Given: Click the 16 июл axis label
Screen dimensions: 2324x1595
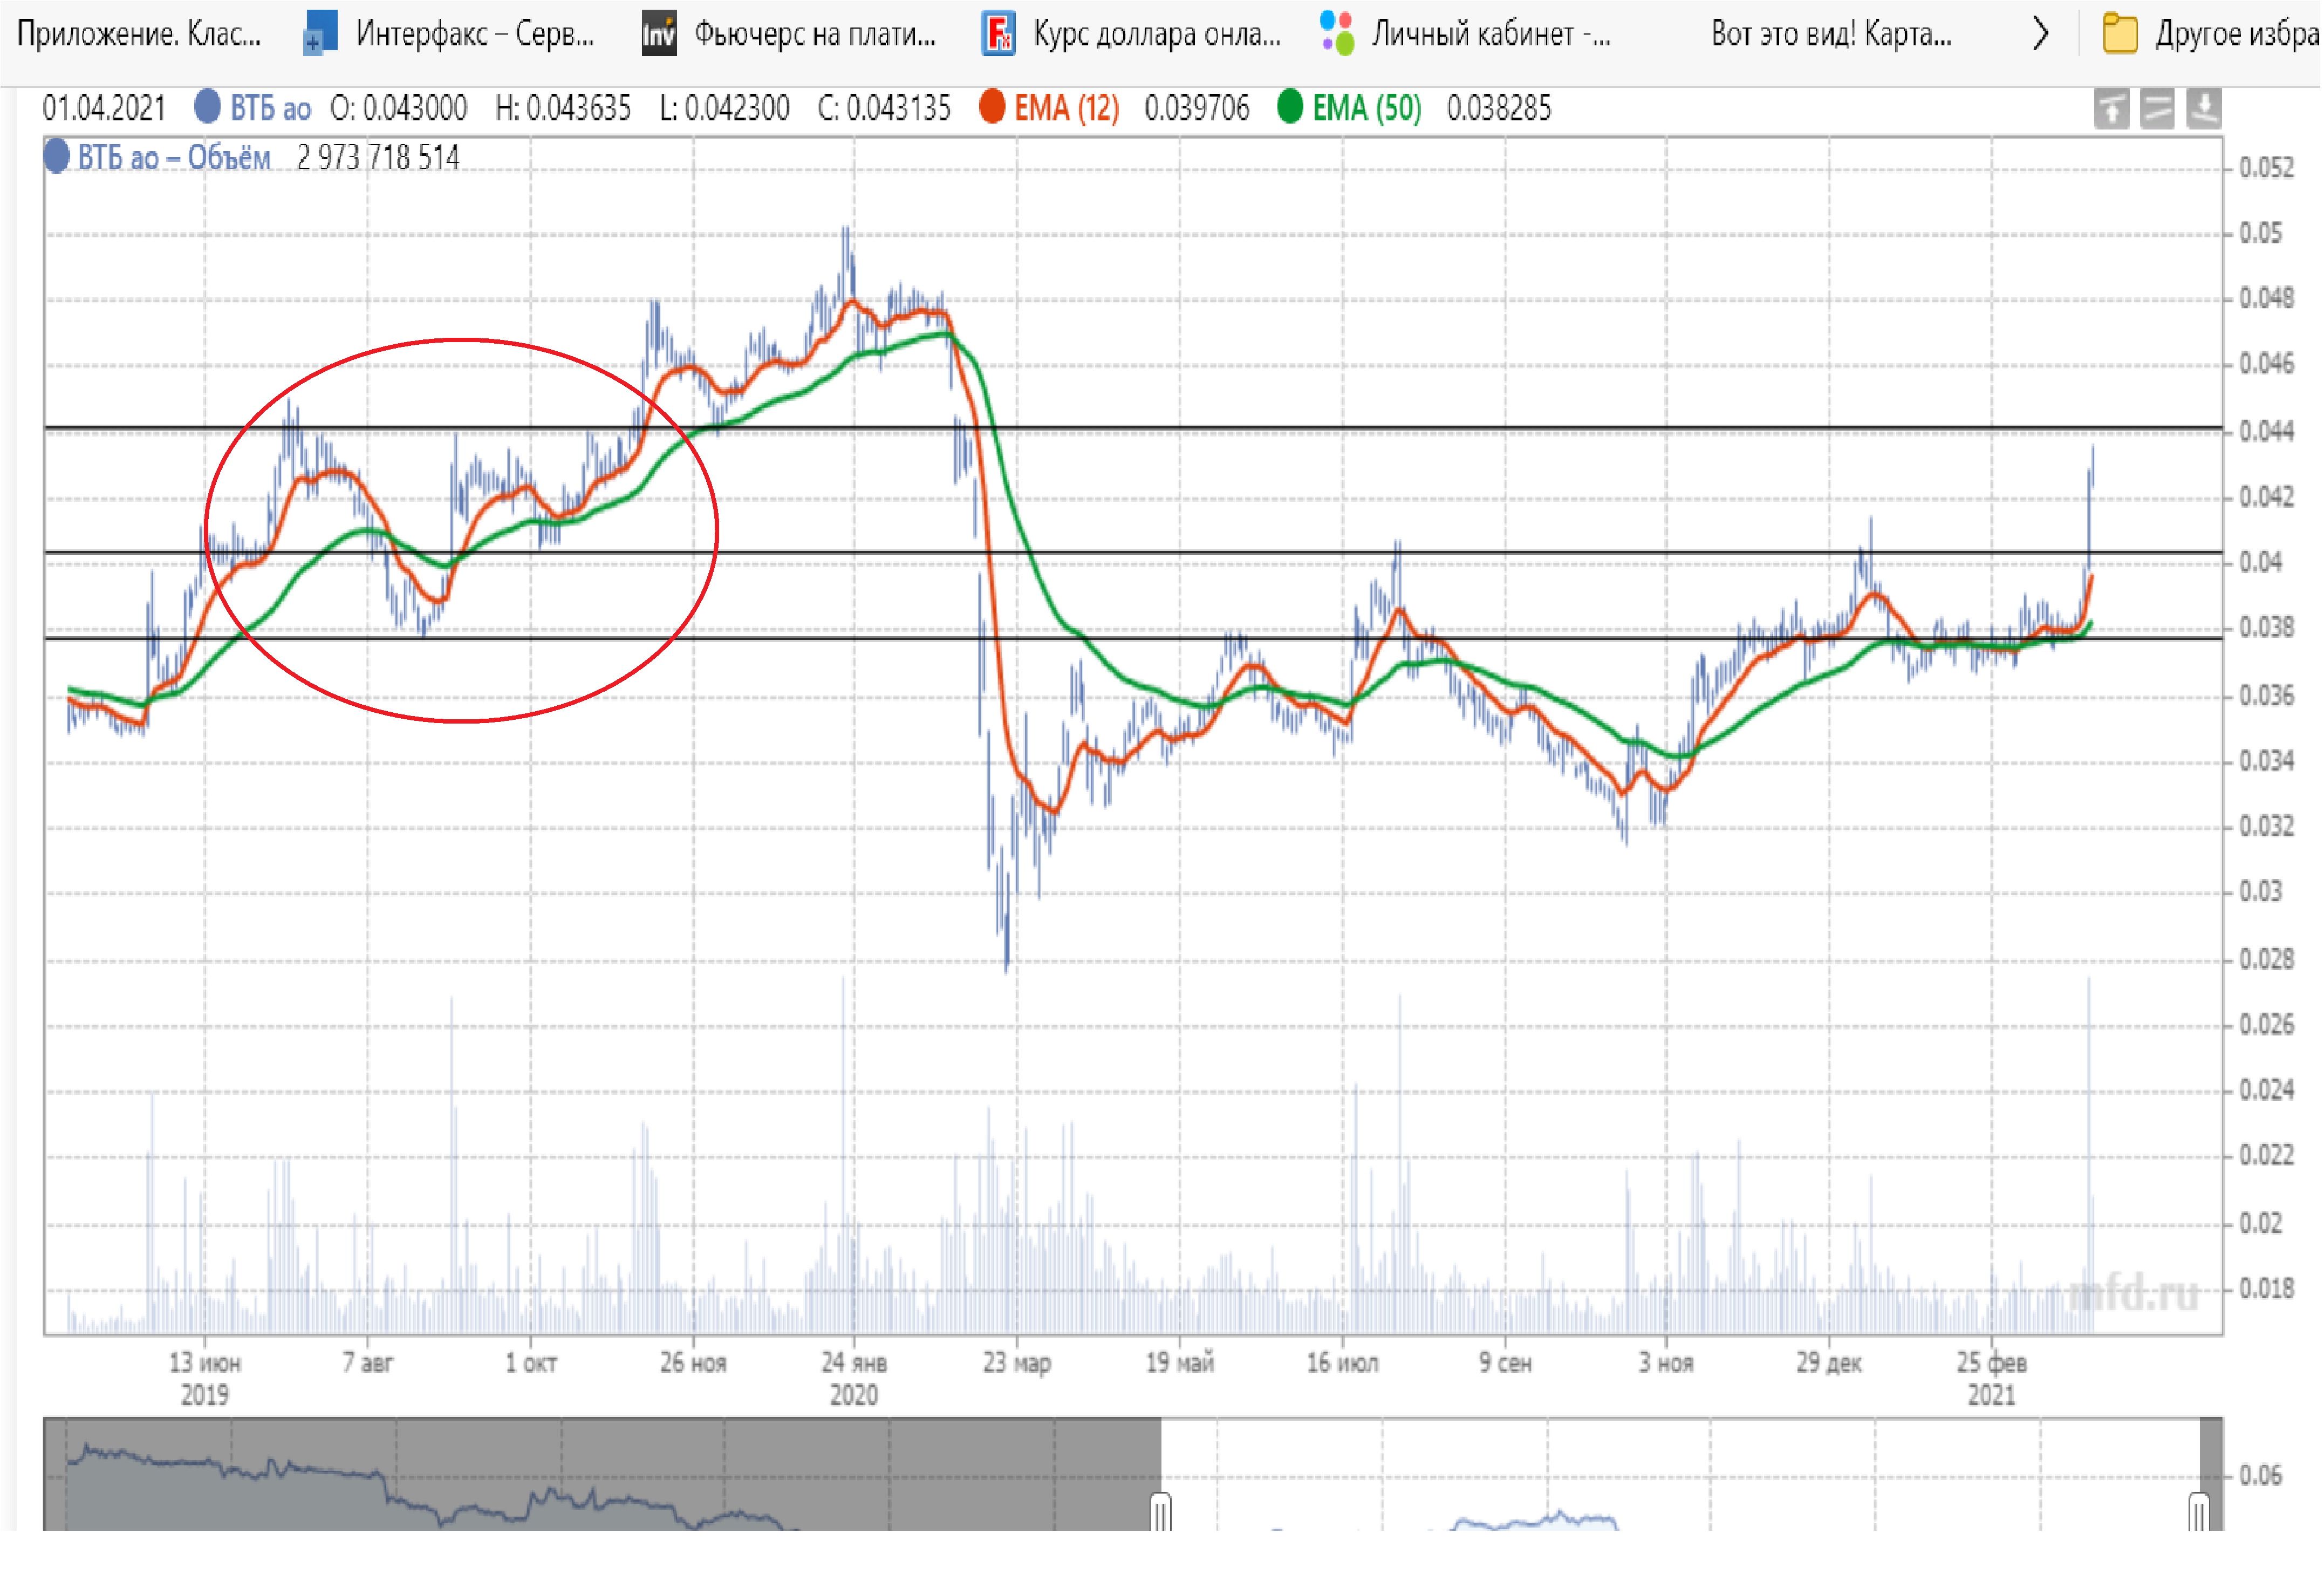Looking at the screenshot, I should [x=1342, y=1363].
